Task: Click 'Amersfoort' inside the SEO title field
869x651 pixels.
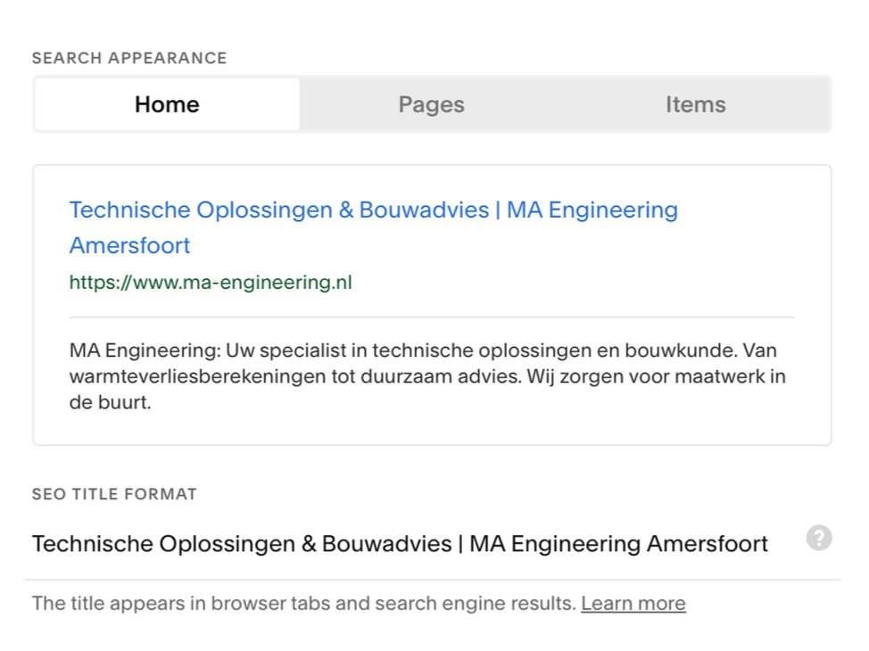Action: [708, 543]
